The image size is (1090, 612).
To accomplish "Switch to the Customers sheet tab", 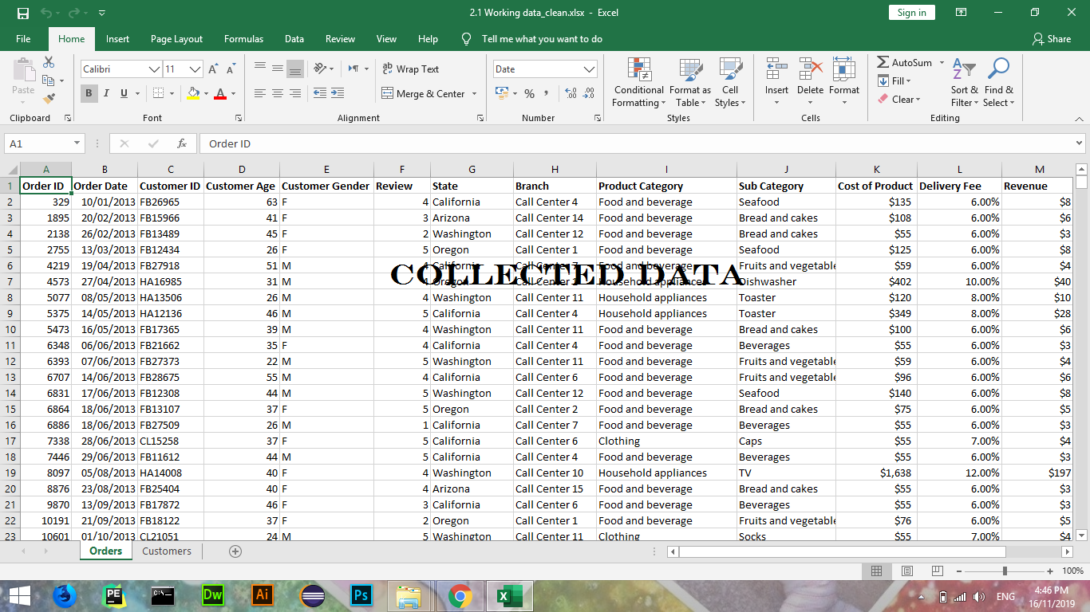I will tap(167, 551).
